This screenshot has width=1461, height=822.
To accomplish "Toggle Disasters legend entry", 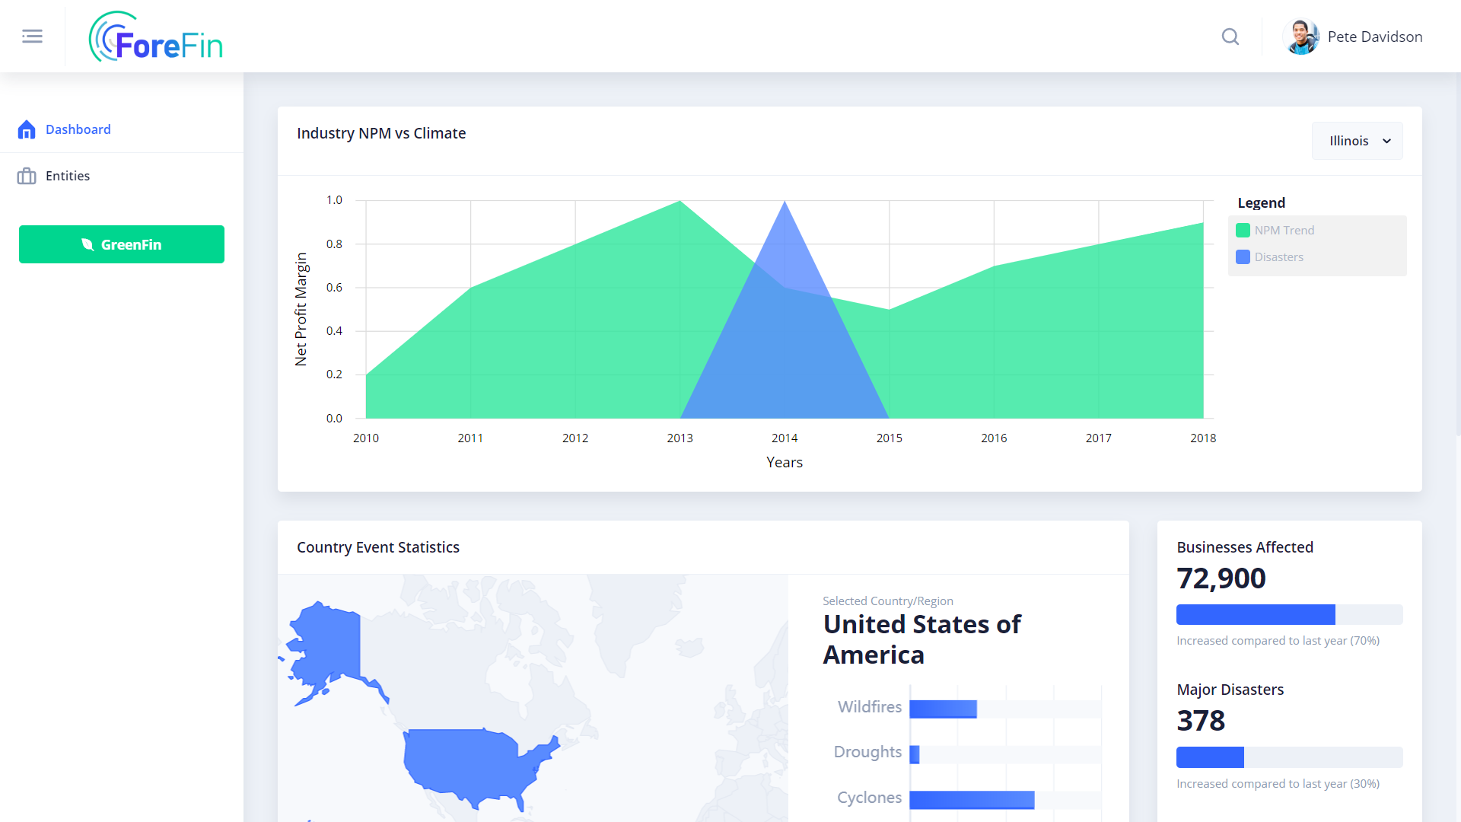I will (1278, 256).
